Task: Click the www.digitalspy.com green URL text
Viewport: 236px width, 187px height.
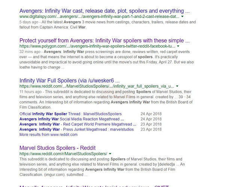Action: pyautogui.click(x=99, y=16)
